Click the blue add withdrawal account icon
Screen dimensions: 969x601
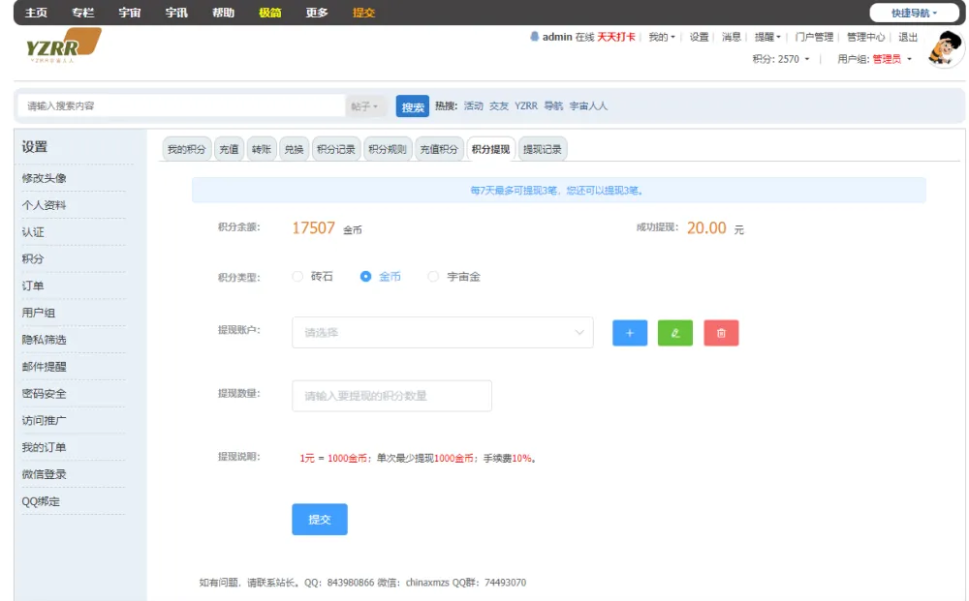pos(629,332)
